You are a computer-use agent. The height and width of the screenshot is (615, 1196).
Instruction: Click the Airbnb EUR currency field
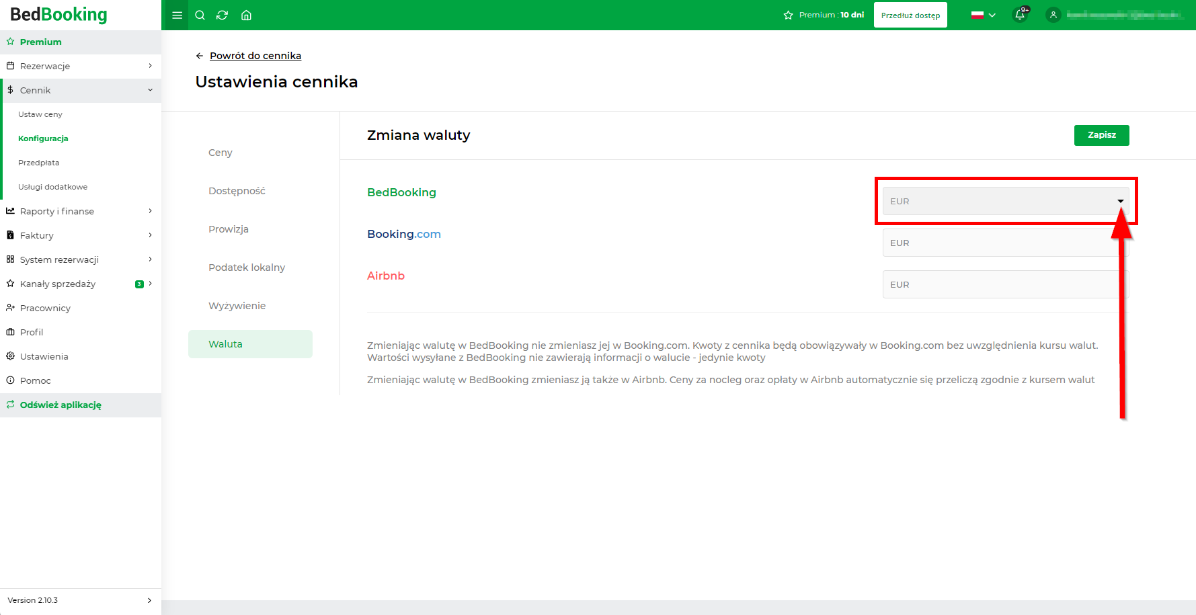click(x=1006, y=284)
